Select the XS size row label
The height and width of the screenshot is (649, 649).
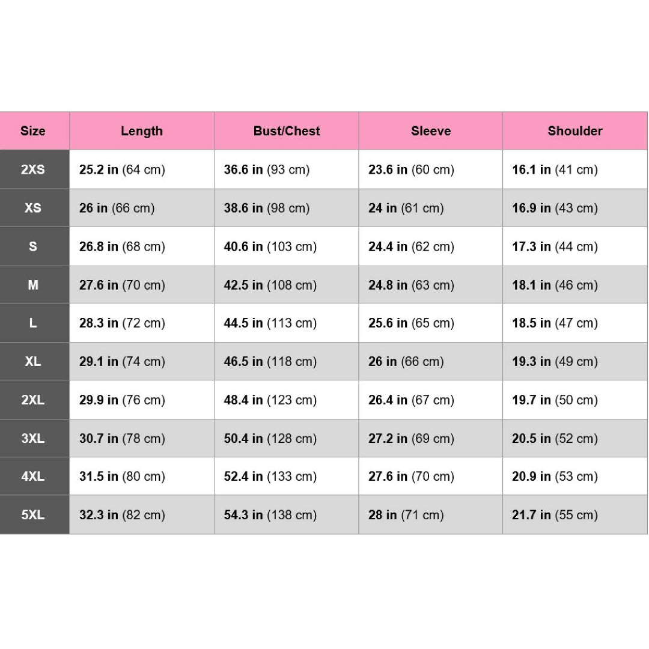coord(33,208)
